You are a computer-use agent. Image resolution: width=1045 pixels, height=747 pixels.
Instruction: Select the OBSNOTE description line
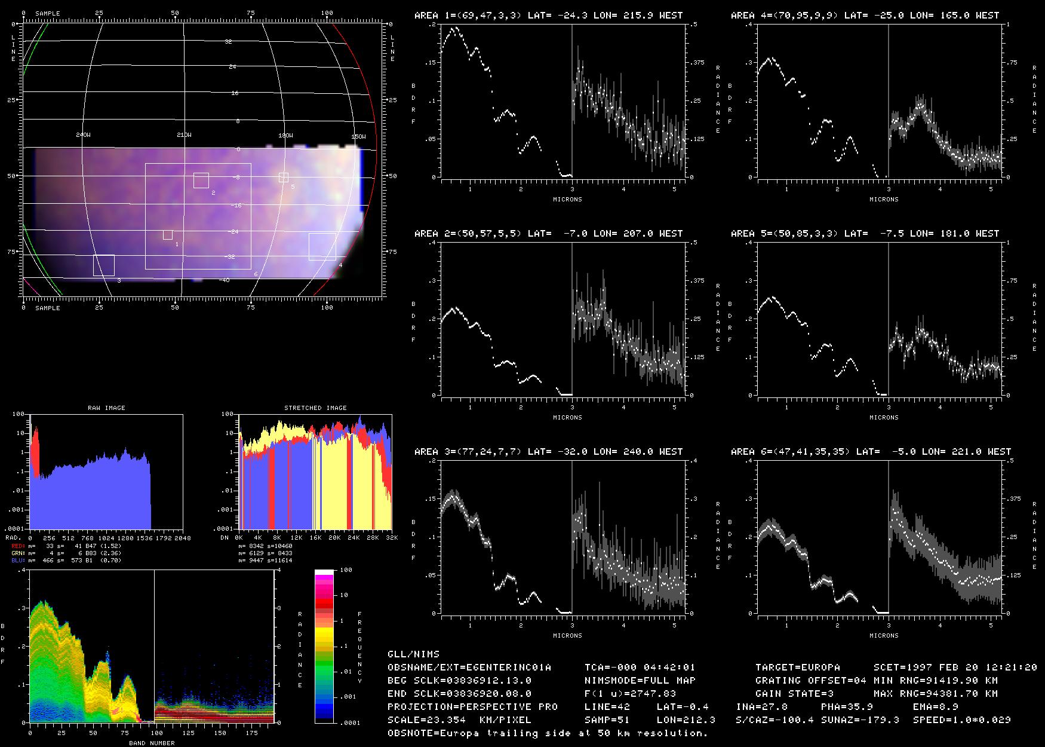point(548,733)
